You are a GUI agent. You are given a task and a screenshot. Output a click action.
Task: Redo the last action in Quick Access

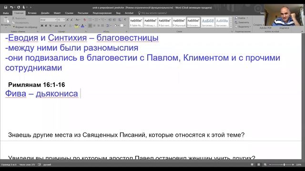19,7
